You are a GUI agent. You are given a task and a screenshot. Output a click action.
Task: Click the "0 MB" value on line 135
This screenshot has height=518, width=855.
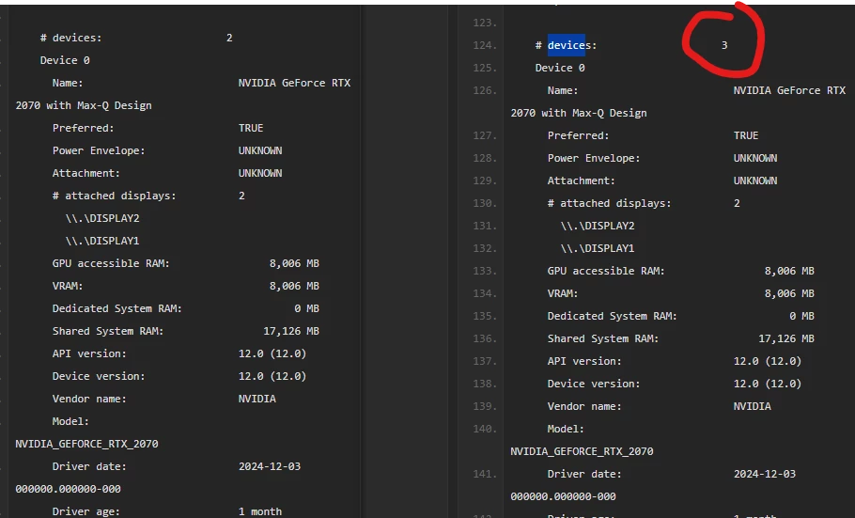802,316
